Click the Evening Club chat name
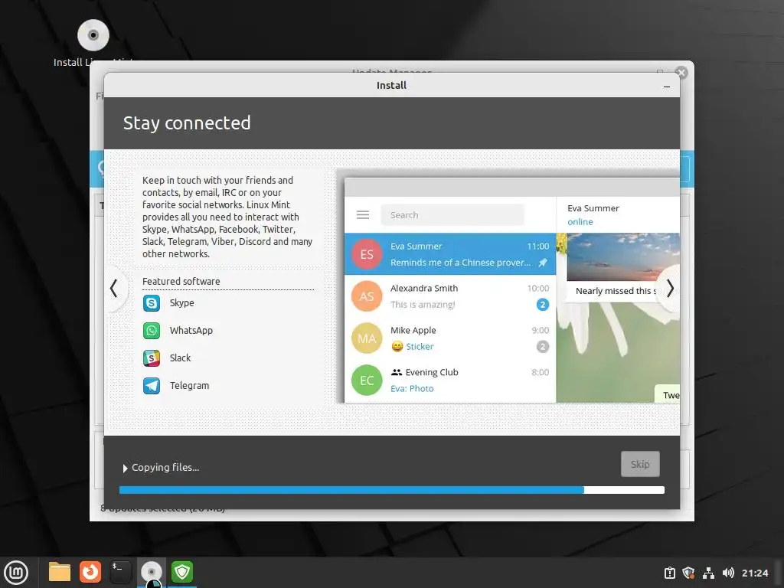This screenshot has height=588, width=784. [432, 373]
